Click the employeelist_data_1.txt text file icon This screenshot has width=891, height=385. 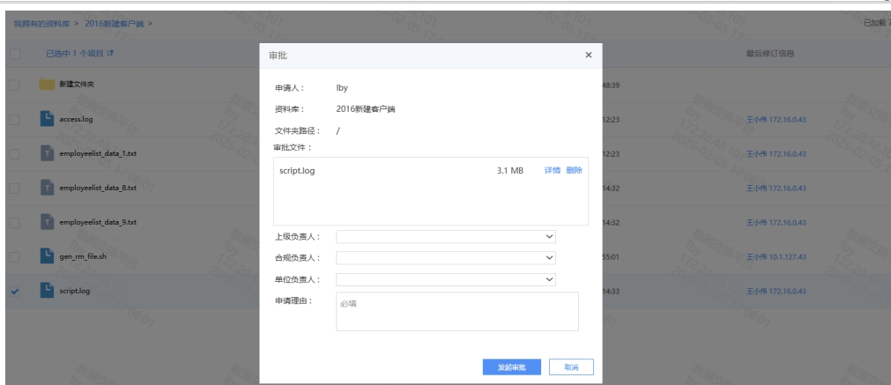click(x=47, y=154)
